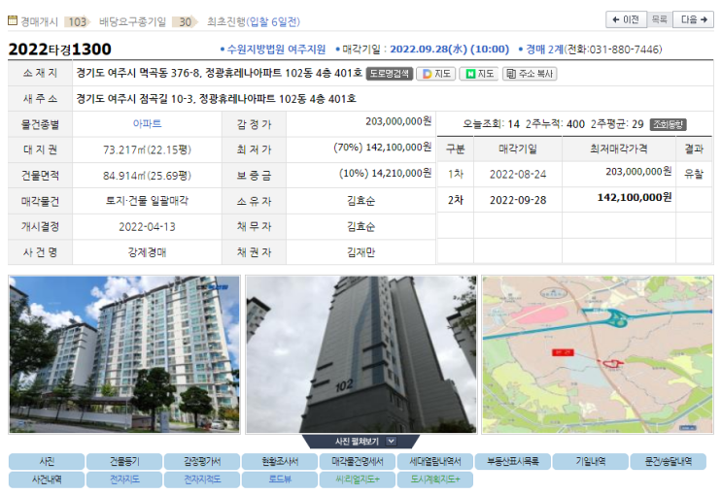
Task: Select the 부동산표시목록 tab
Action: pyautogui.click(x=513, y=461)
